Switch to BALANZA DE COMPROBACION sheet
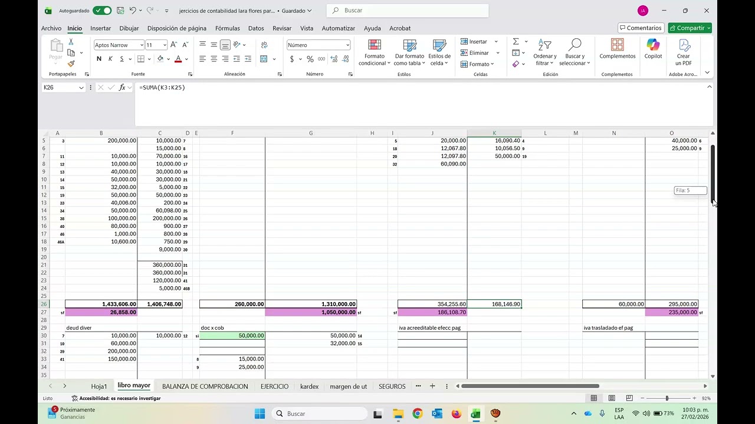The height and width of the screenshot is (424, 755). (205, 386)
